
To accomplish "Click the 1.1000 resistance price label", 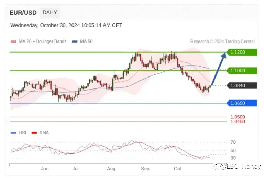I will click(242, 71).
